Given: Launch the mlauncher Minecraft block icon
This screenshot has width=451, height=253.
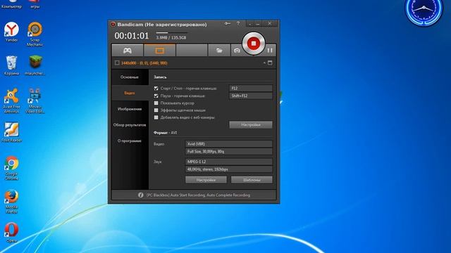Looking at the screenshot, I should coord(35,65).
